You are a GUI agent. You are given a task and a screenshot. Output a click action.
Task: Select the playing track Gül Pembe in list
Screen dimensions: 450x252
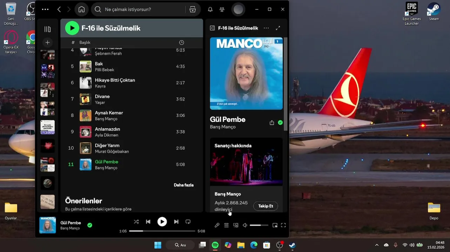click(x=132, y=164)
